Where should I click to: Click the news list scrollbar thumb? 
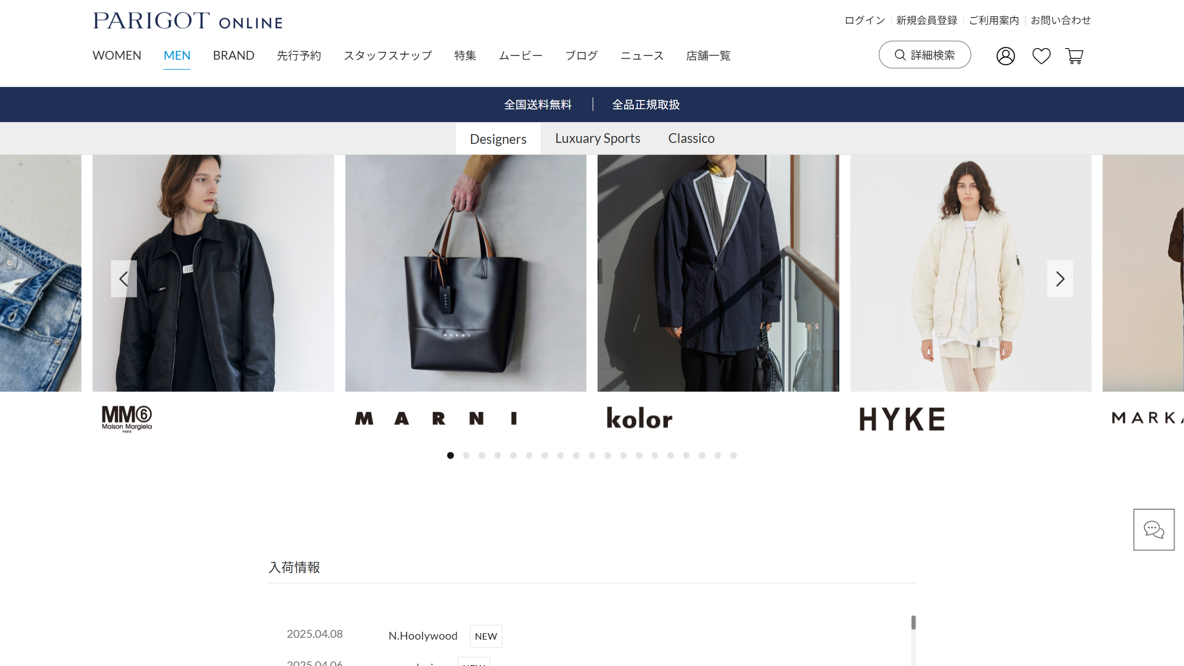913,623
